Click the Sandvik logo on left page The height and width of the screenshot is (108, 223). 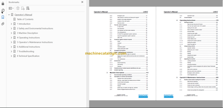coord(143,96)
